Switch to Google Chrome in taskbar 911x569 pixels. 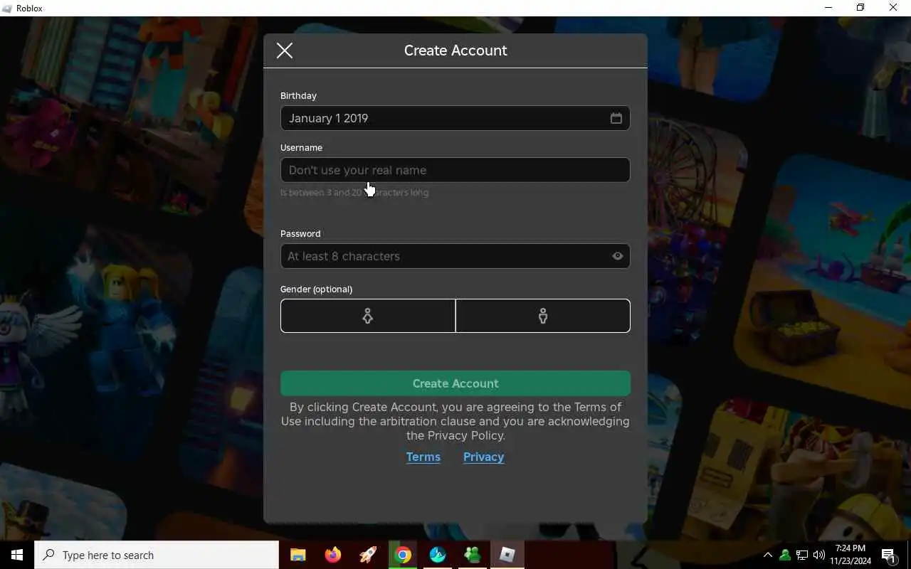tap(403, 555)
